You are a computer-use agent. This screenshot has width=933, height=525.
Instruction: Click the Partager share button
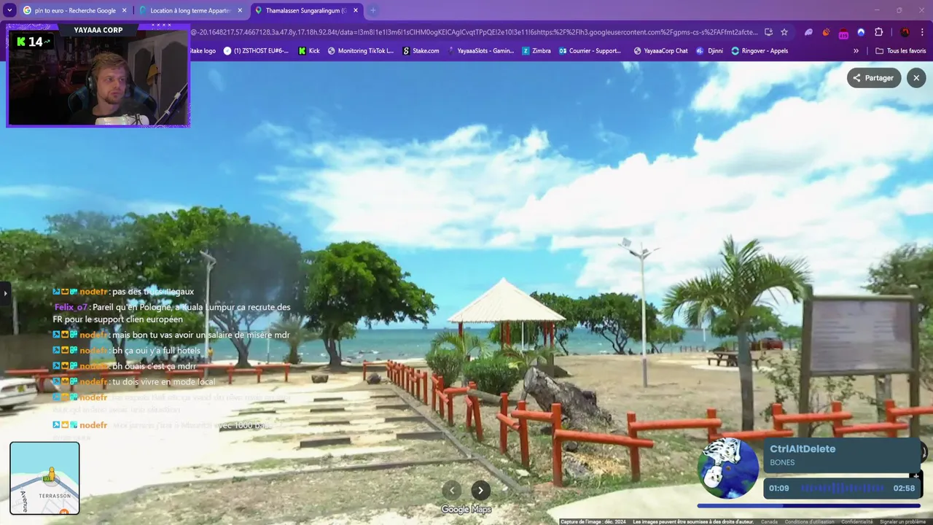click(x=874, y=78)
